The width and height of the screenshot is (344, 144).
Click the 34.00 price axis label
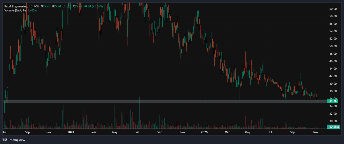333,106
